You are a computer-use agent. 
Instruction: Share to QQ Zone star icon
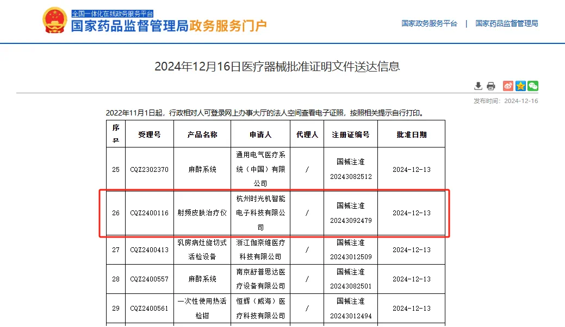coord(520,86)
